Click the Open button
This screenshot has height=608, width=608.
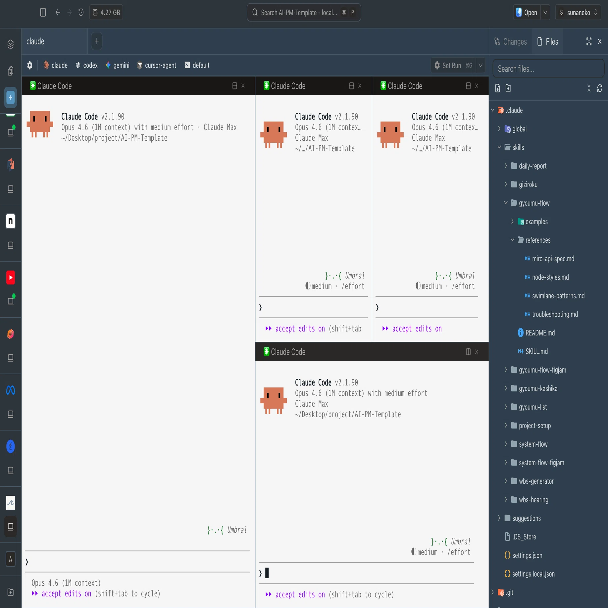527,13
